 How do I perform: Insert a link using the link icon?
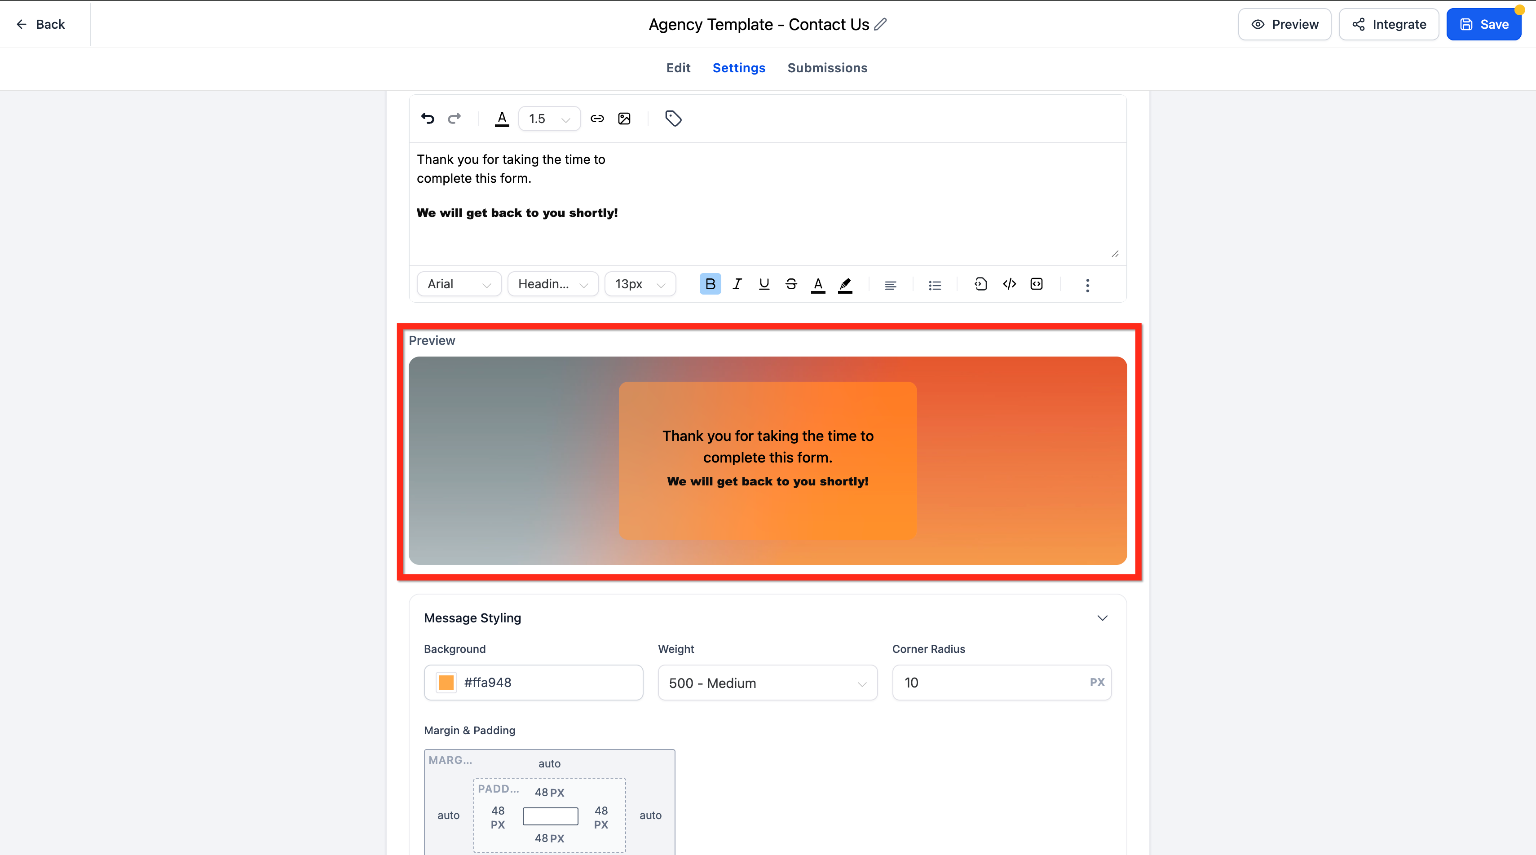597,119
